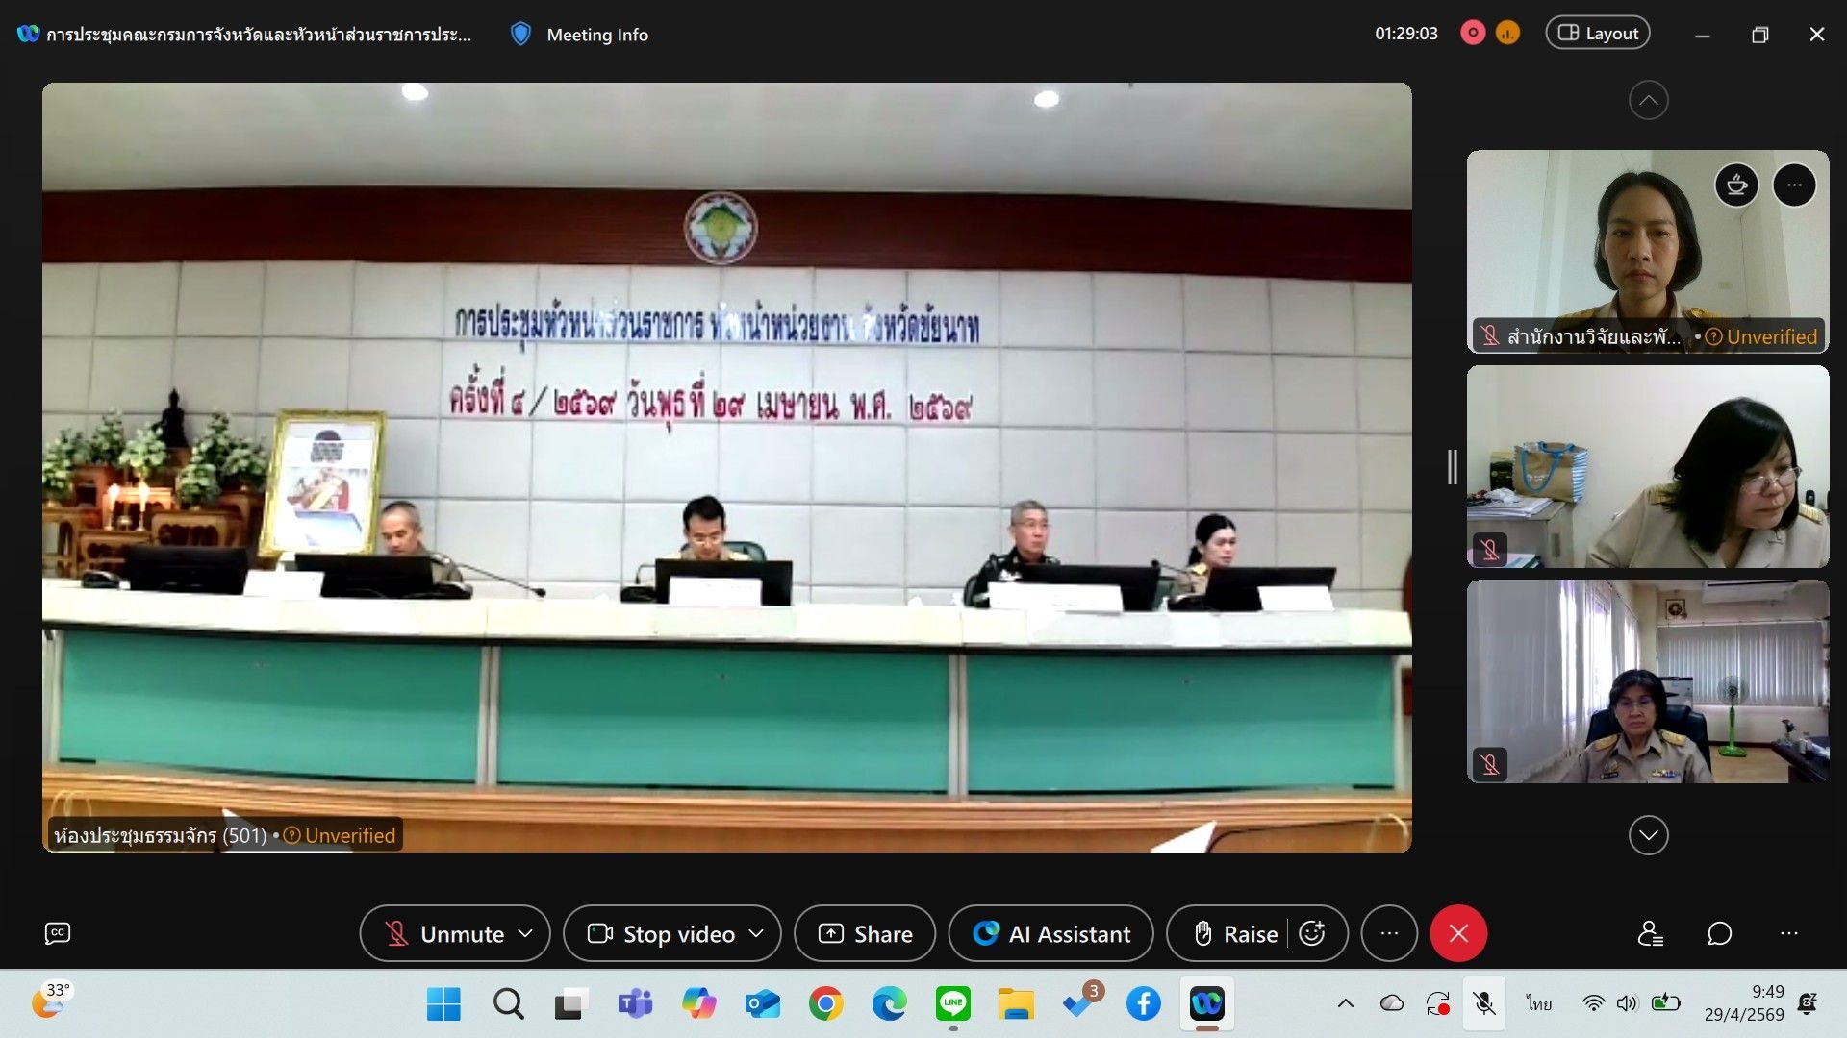The height and width of the screenshot is (1038, 1847).
Task: Open the Layout menu
Action: 1597,34
